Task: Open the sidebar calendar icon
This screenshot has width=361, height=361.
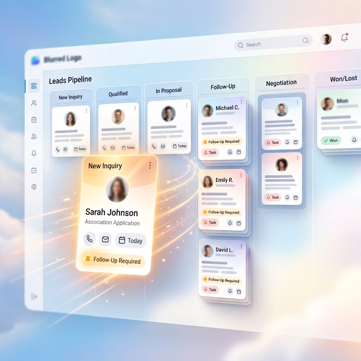Action: (34, 170)
